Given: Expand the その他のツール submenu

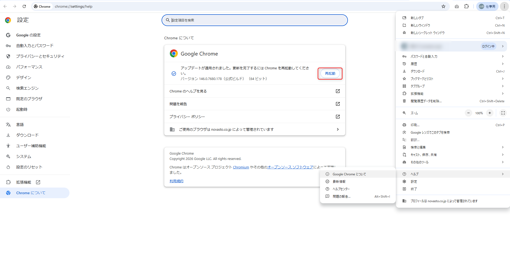Looking at the screenshot, I should click(453, 162).
